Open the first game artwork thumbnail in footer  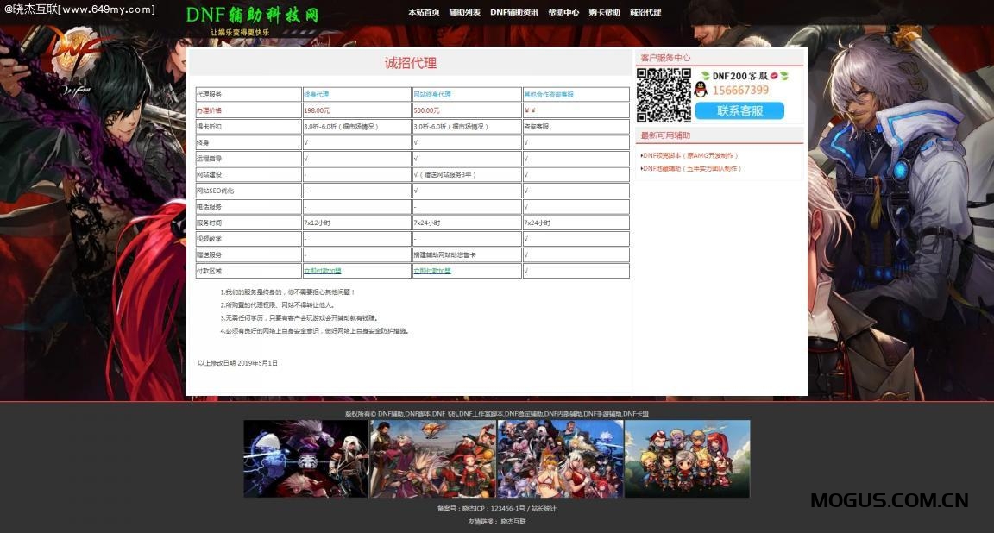tap(305, 458)
